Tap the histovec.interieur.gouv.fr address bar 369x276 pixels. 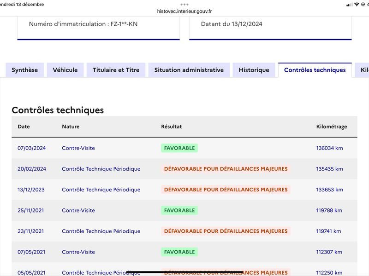tap(184, 11)
